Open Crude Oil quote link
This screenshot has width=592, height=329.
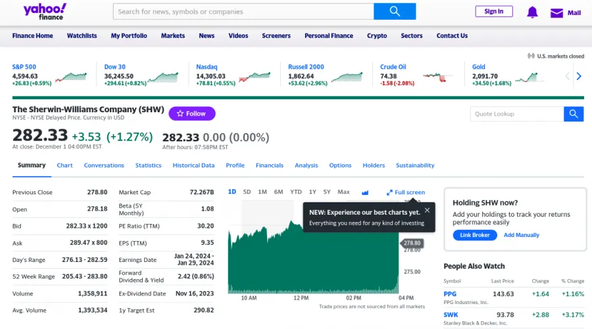click(393, 67)
